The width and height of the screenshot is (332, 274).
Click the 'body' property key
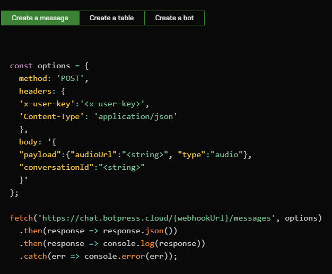point(28,142)
